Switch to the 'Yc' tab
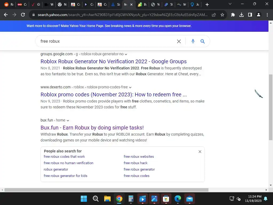Screen dimensions: 273x205 155,5
